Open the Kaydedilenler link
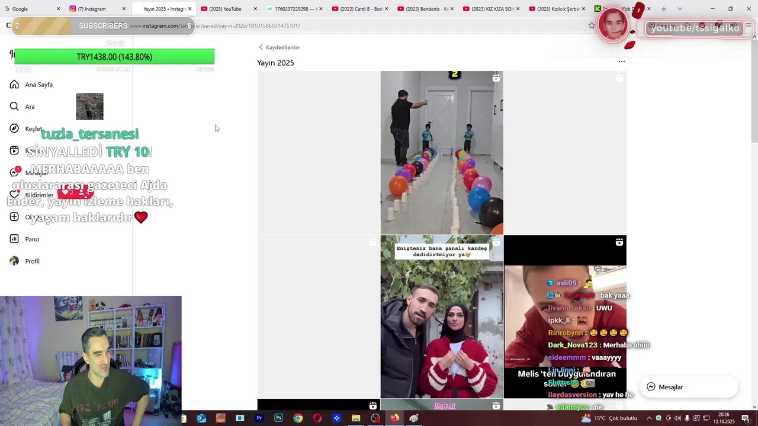 click(x=282, y=47)
